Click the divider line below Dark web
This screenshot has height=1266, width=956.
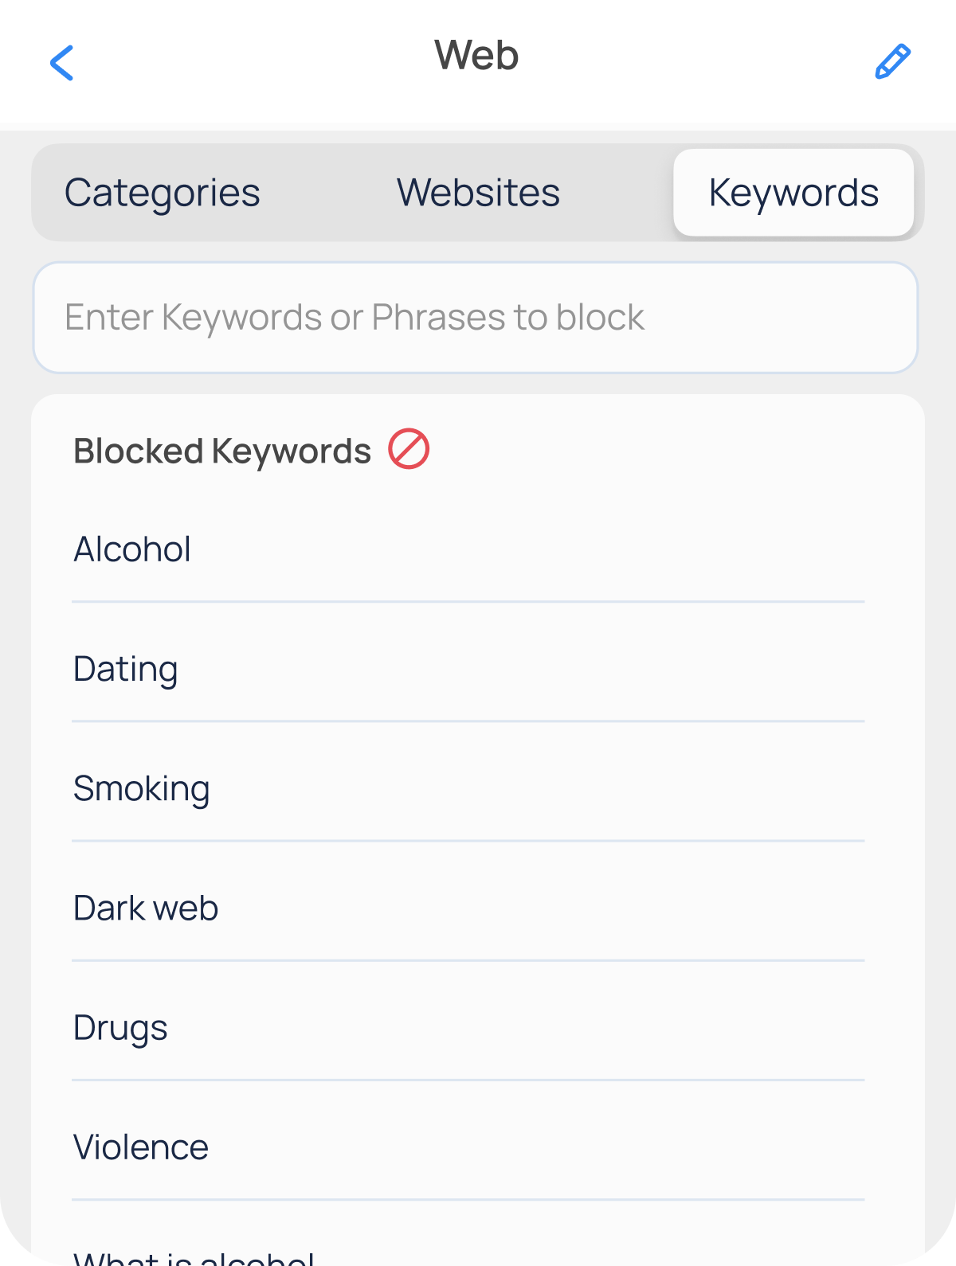pyautogui.click(x=468, y=960)
